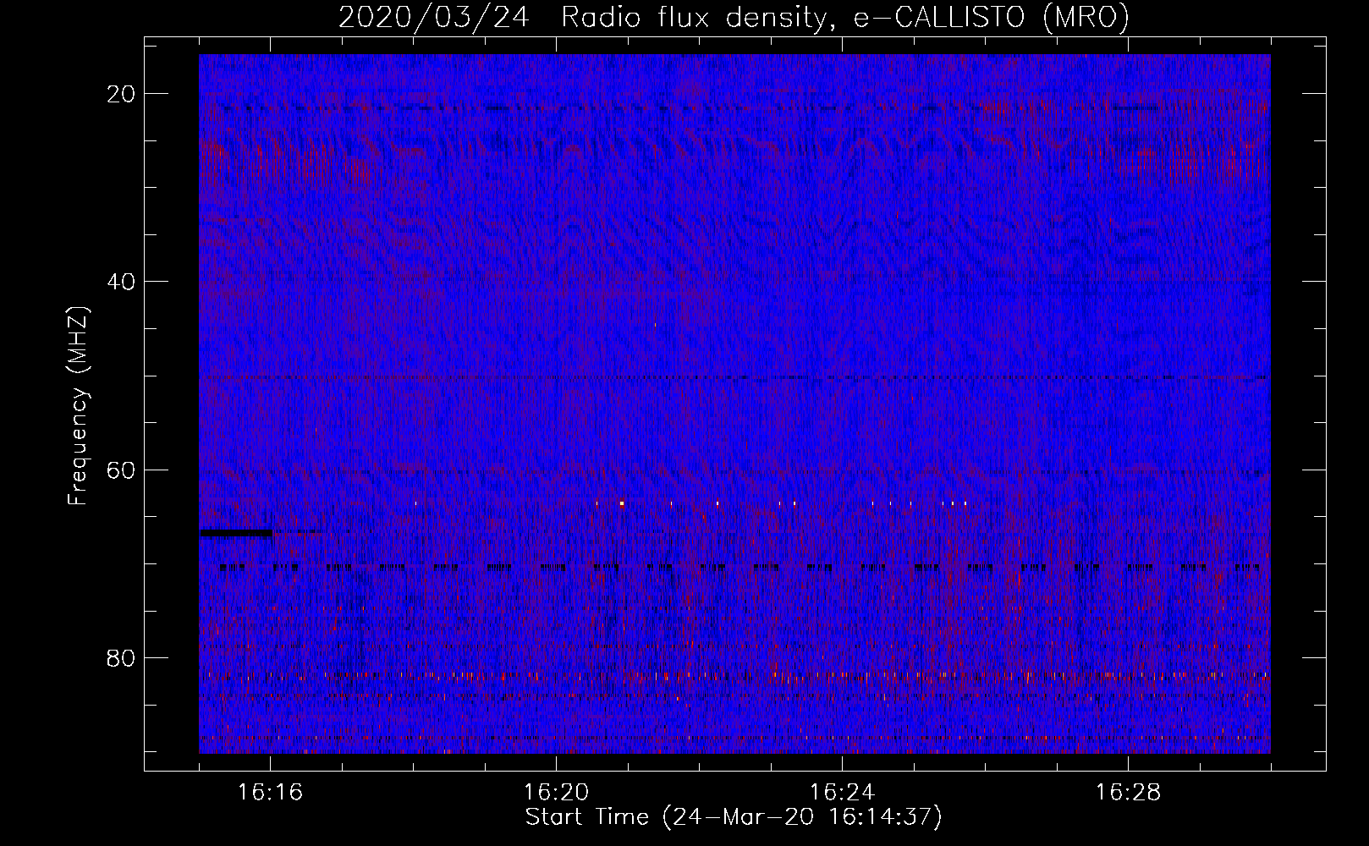
Task: Click the "Start Time (24-Mar-20 16:14:37)" axis label
Action: tap(734, 818)
